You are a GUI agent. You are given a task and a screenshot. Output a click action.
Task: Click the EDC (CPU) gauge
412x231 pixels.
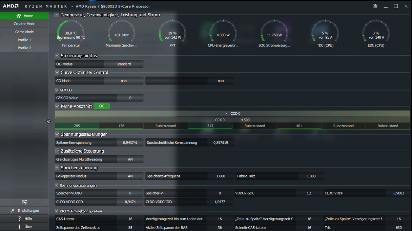point(376,33)
